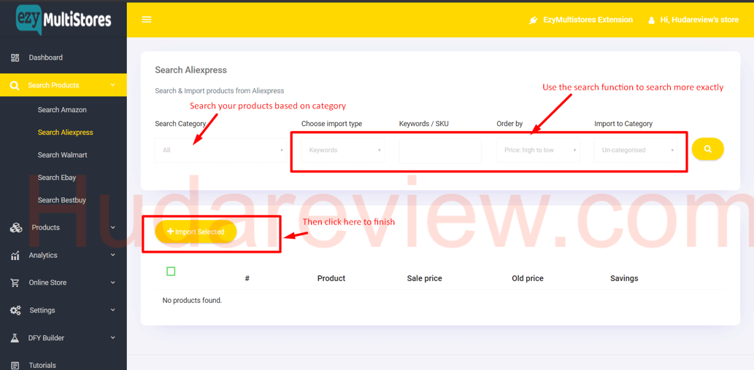Expand the Online Store menu chevron
Viewport: 754px width, 370px height.
[112, 282]
